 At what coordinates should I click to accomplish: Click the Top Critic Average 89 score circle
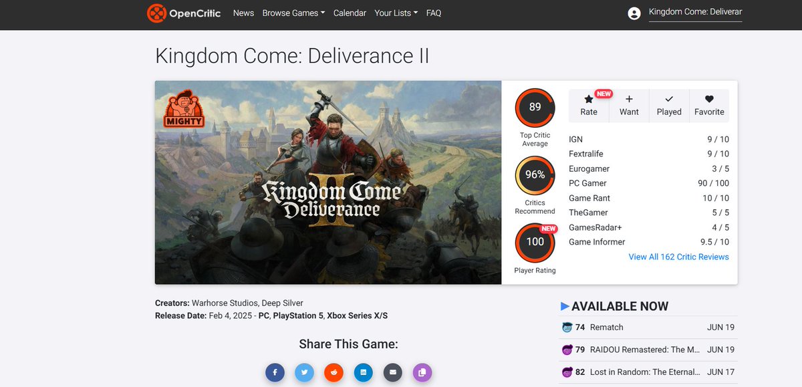(x=535, y=108)
